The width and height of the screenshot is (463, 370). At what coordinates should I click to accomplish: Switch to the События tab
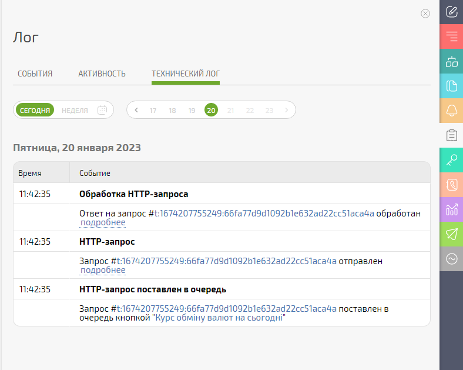point(35,74)
